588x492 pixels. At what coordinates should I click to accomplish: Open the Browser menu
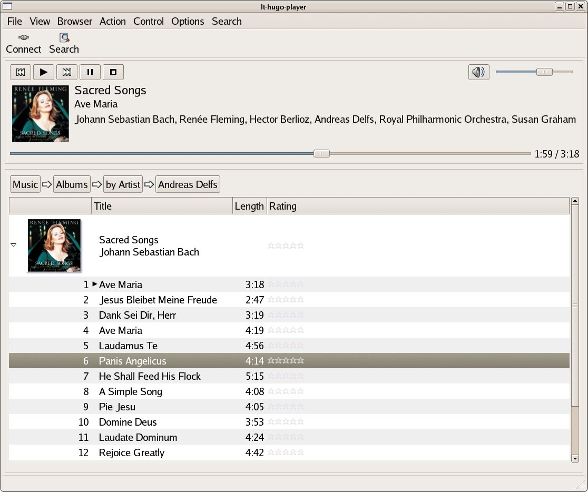click(75, 22)
